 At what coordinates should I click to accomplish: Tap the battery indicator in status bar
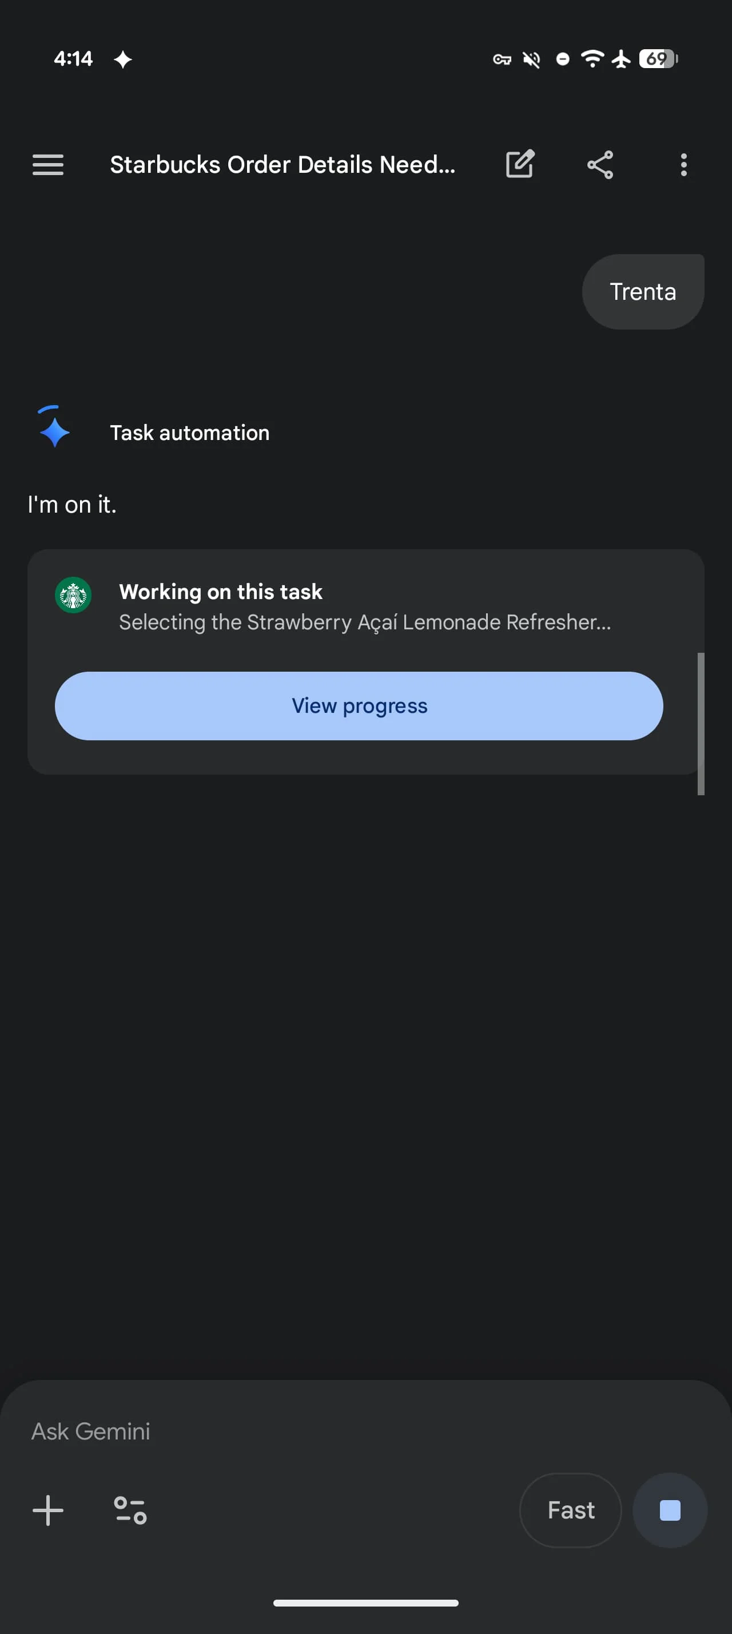click(x=658, y=59)
